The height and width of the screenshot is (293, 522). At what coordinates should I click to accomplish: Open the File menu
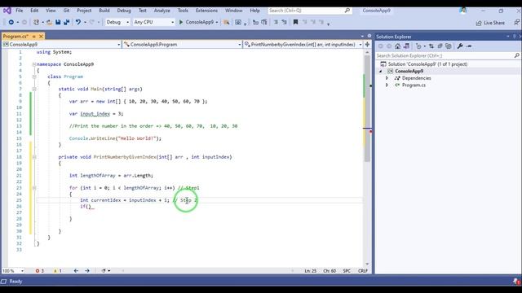[20, 11]
